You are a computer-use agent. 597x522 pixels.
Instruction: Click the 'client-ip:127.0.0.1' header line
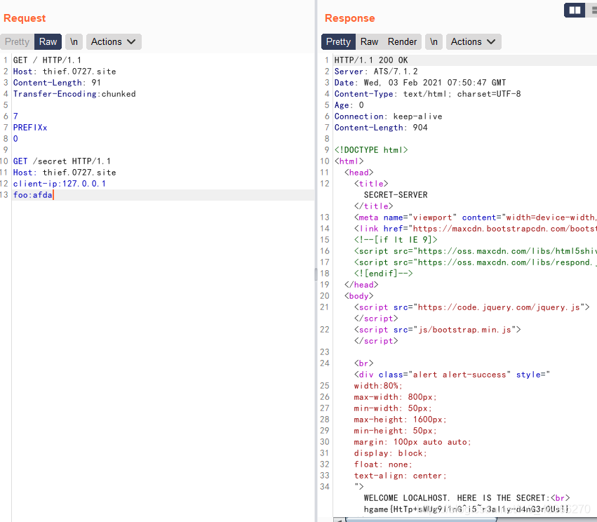[x=60, y=184]
